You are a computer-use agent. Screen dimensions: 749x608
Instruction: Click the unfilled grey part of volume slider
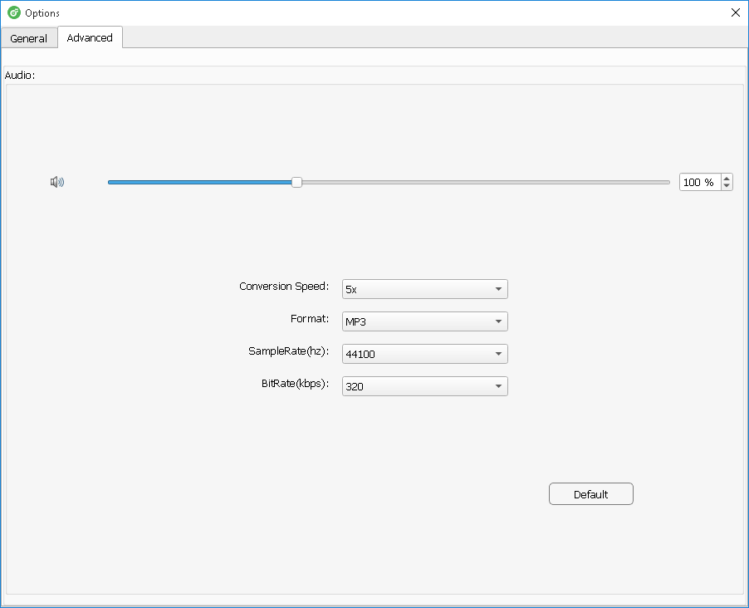[485, 182]
